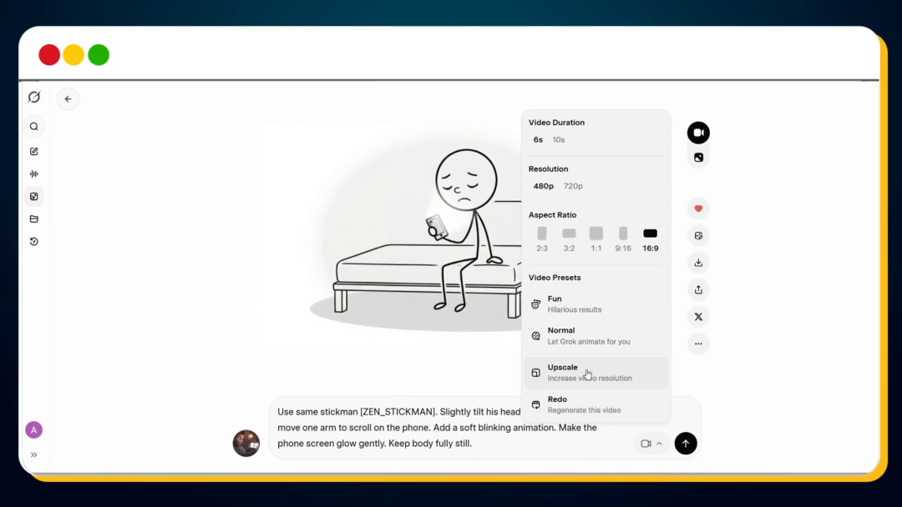902x507 pixels.
Task: Click the Grok logo in sidebar
Action: pos(34,98)
